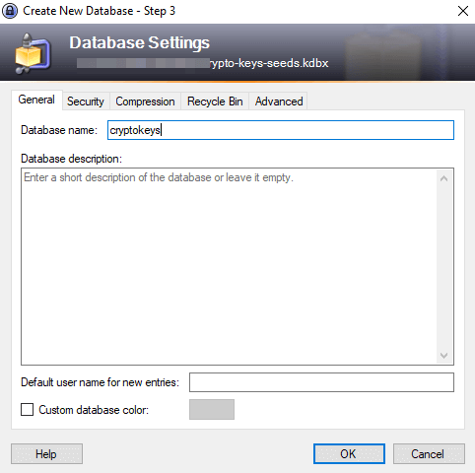
Task: Go to the Advanced tab
Action: (279, 101)
